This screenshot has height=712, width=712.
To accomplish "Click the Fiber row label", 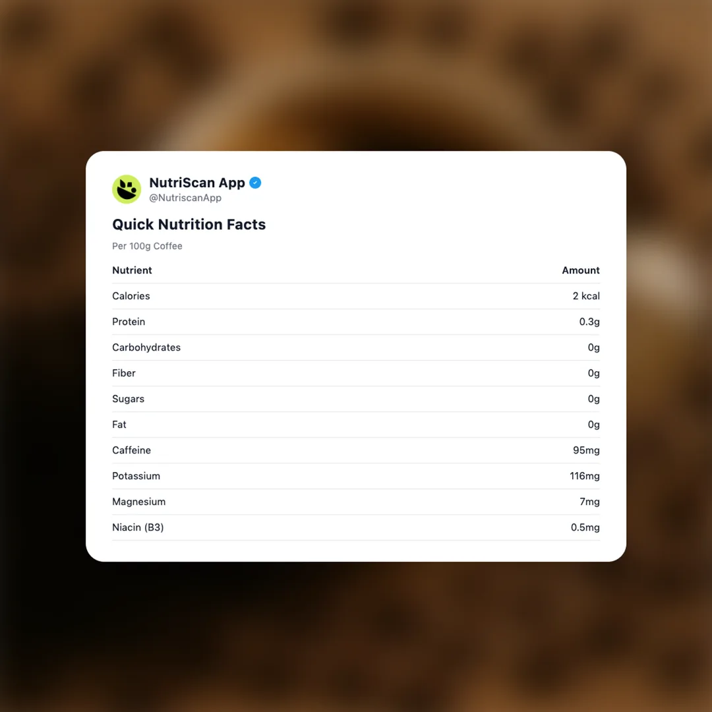I will (124, 373).
